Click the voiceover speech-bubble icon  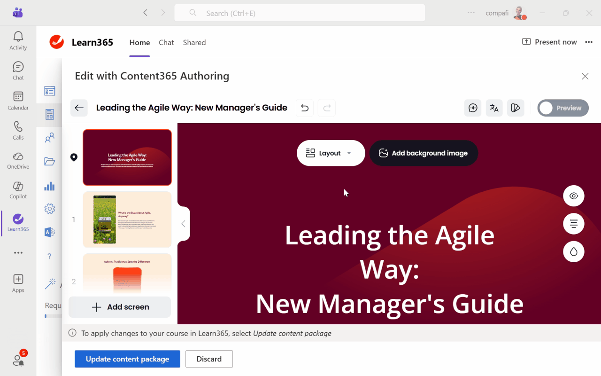click(473, 108)
